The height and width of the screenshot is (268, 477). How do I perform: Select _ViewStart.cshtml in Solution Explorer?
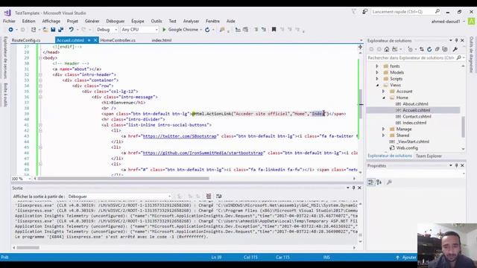413,141
